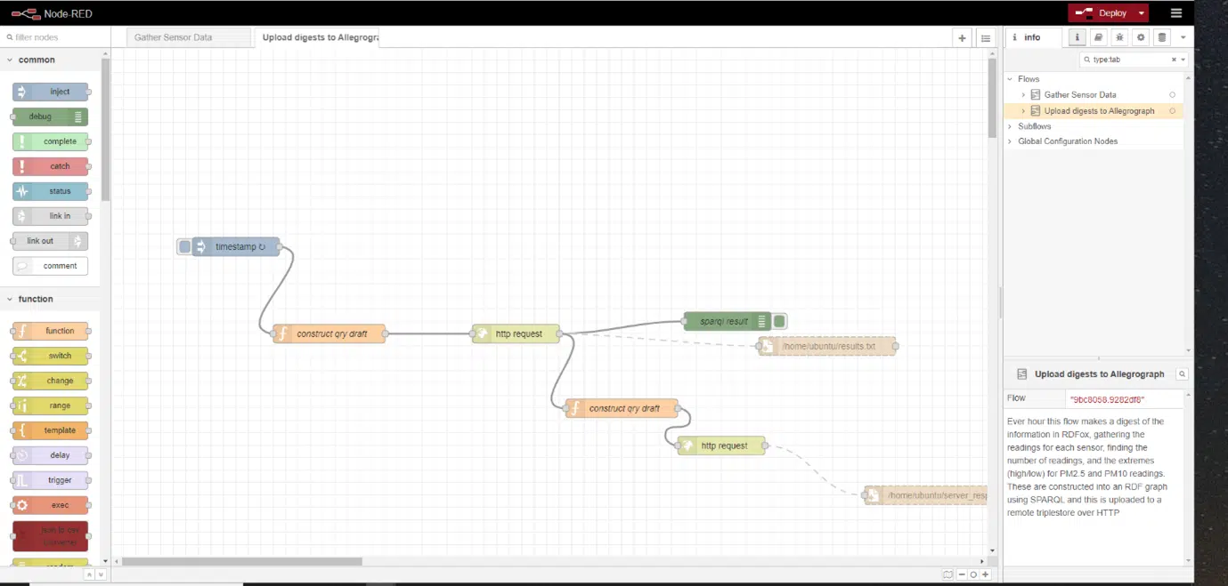Click the canvas horizontal scrollbar thumb
Screen dimensions: 1228x586
tap(242, 561)
